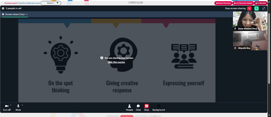Open the People panel
This screenshot has width=271, height=117.
pos(130,108)
